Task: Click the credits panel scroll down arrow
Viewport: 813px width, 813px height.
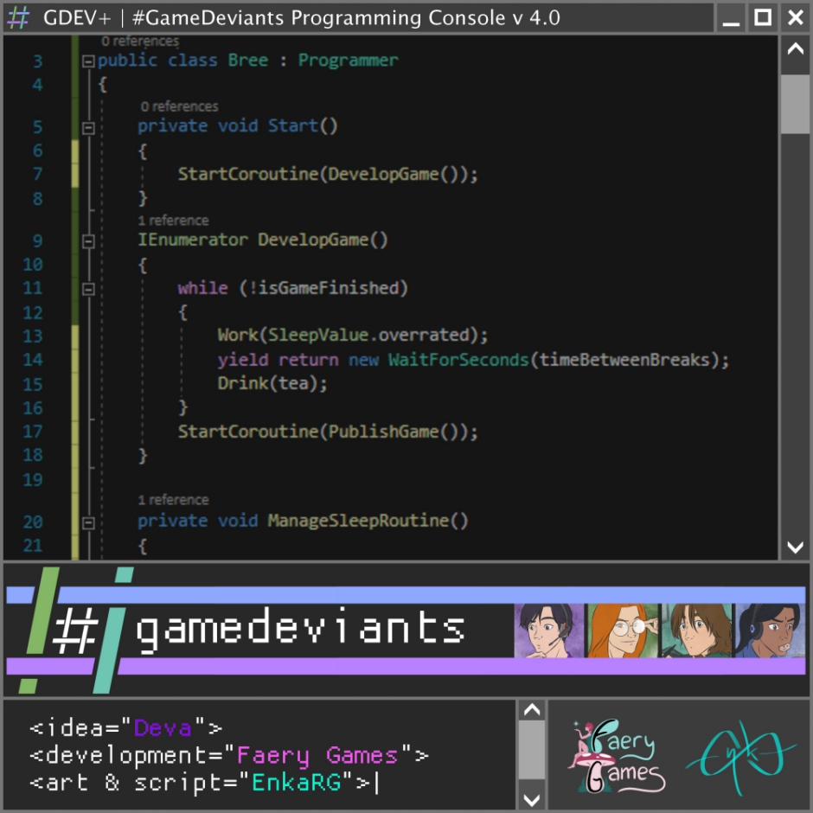Action: pyautogui.click(x=532, y=799)
